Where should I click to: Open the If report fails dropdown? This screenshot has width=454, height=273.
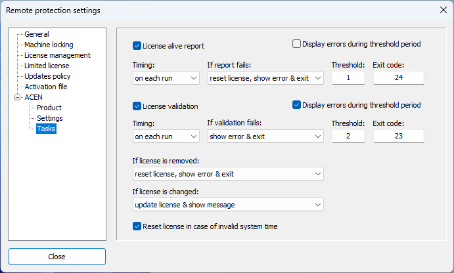pos(265,78)
